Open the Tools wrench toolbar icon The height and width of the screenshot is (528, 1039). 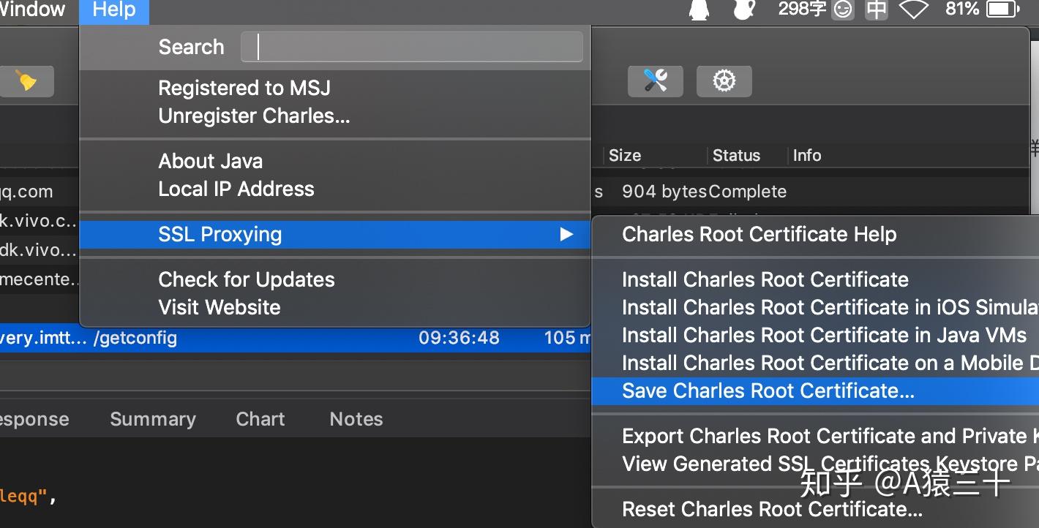(x=655, y=80)
